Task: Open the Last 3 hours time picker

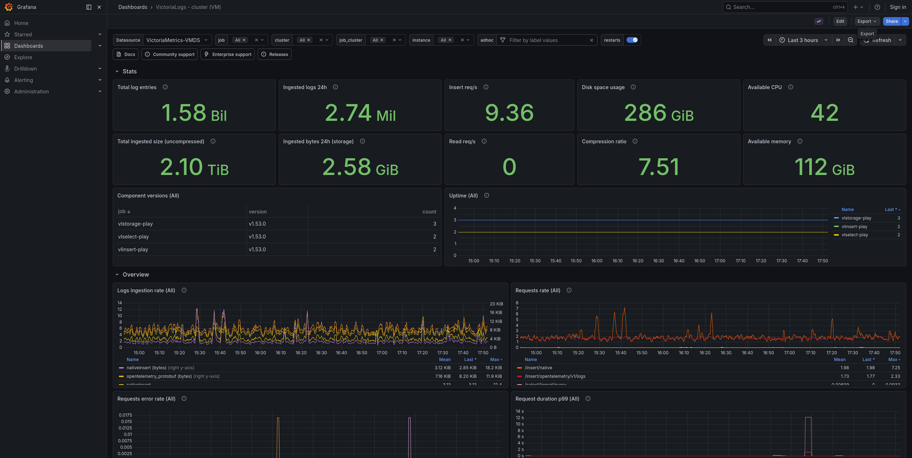Action: pyautogui.click(x=803, y=40)
